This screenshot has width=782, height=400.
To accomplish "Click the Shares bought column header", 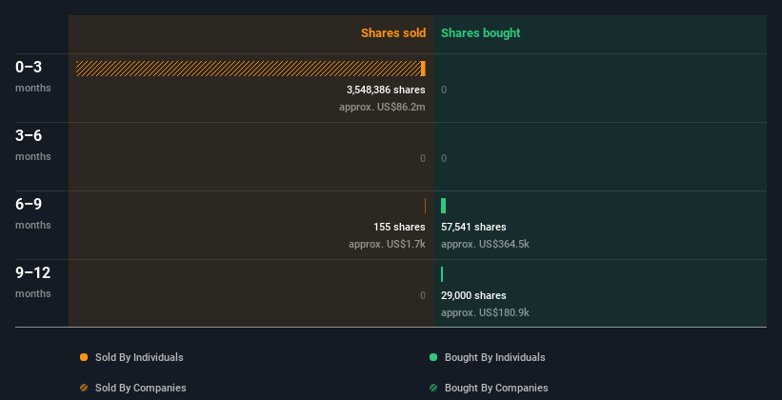I will click(x=480, y=33).
